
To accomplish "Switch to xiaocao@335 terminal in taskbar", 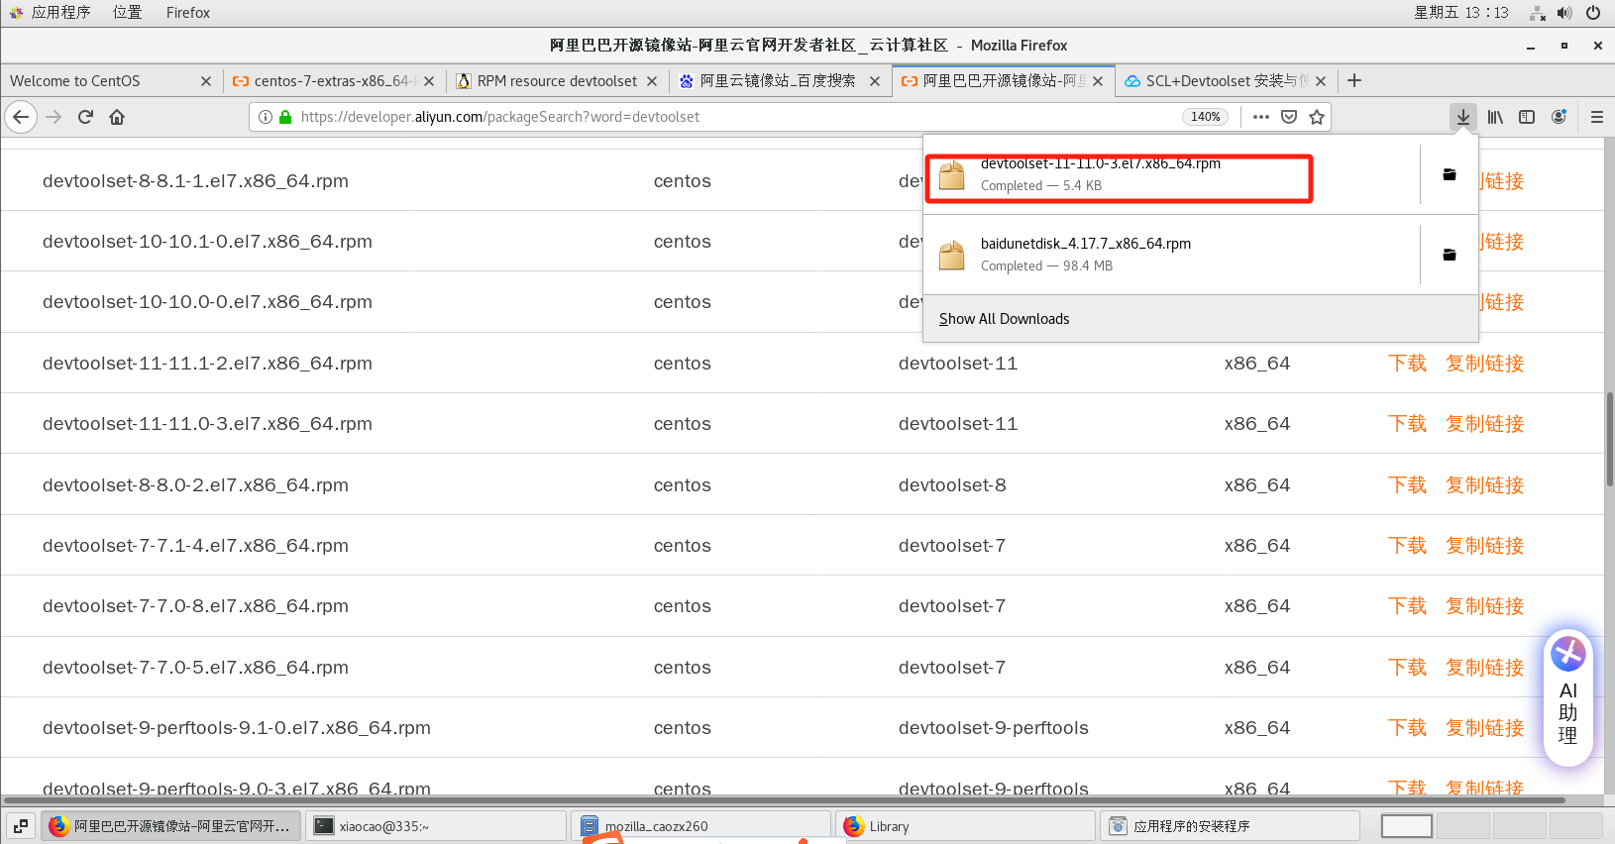I will 436,826.
